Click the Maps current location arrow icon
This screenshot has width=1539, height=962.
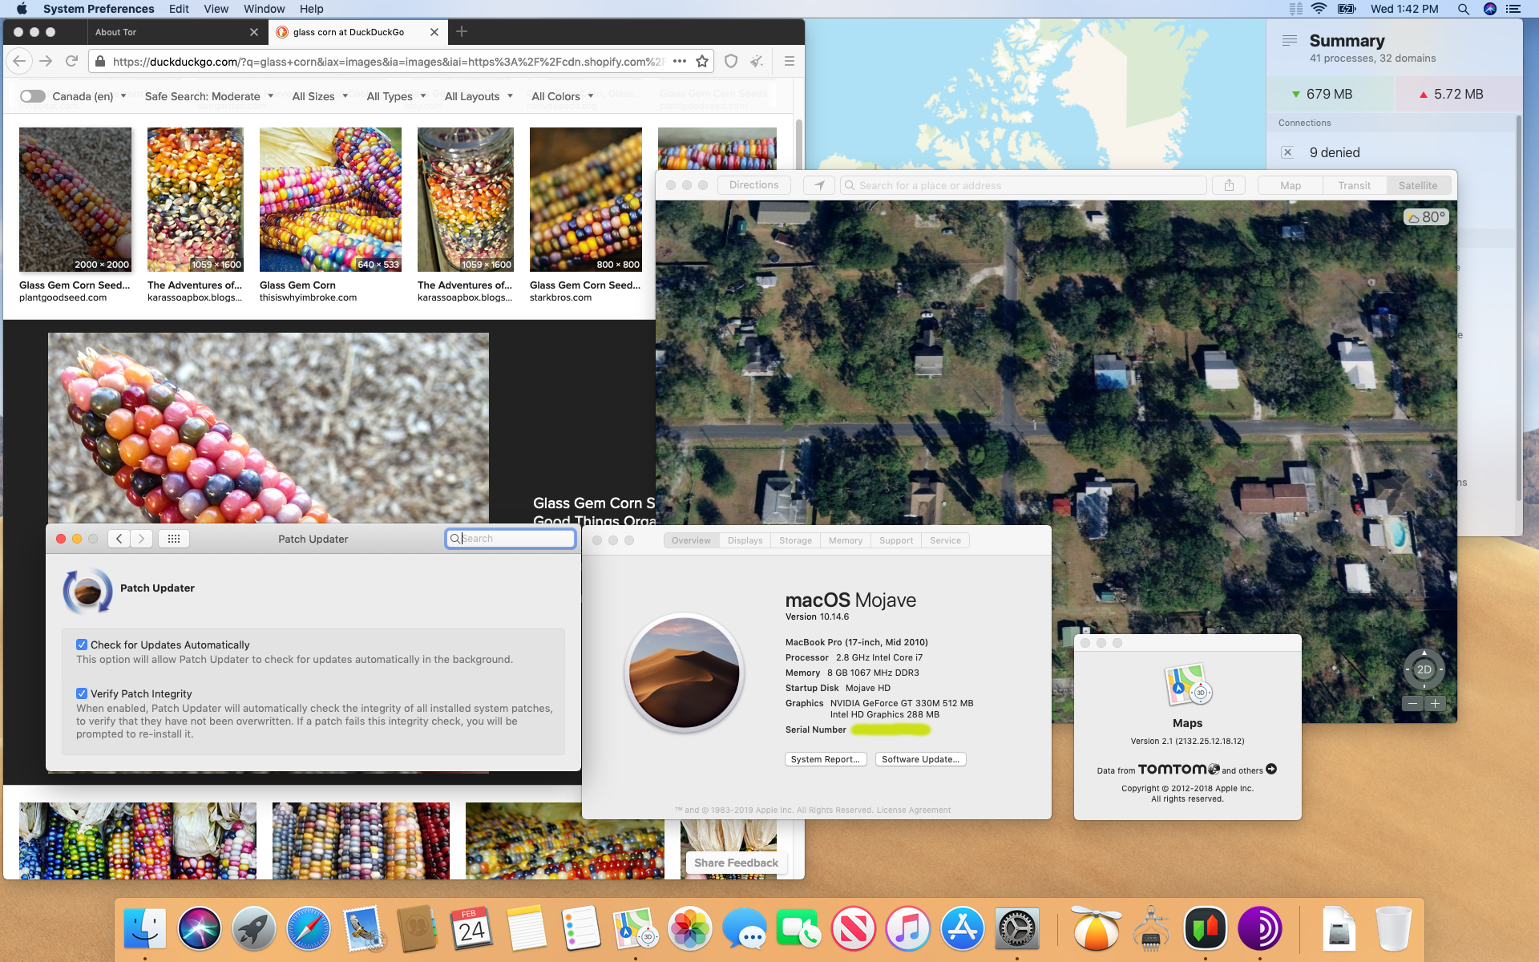[x=819, y=185]
